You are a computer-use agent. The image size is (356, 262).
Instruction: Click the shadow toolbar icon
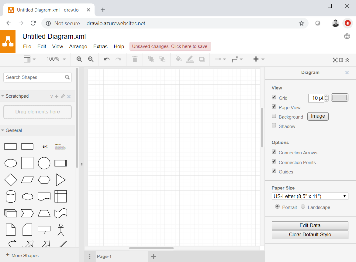(202, 59)
